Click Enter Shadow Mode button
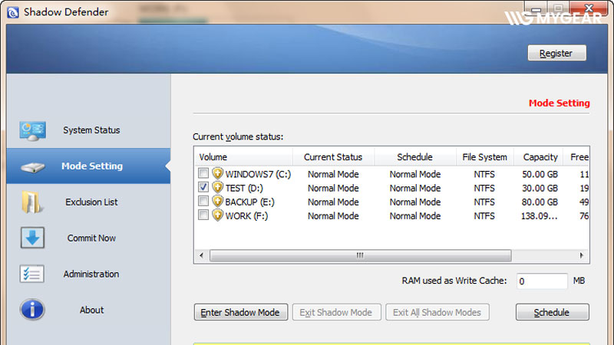The width and height of the screenshot is (614, 345). tap(241, 312)
